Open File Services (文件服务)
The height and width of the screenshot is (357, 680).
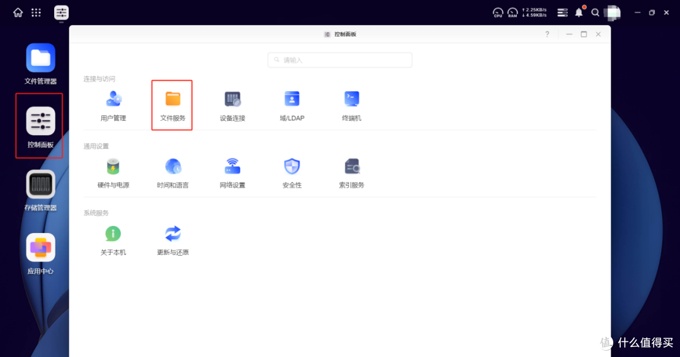pyautogui.click(x=173, y=105)
